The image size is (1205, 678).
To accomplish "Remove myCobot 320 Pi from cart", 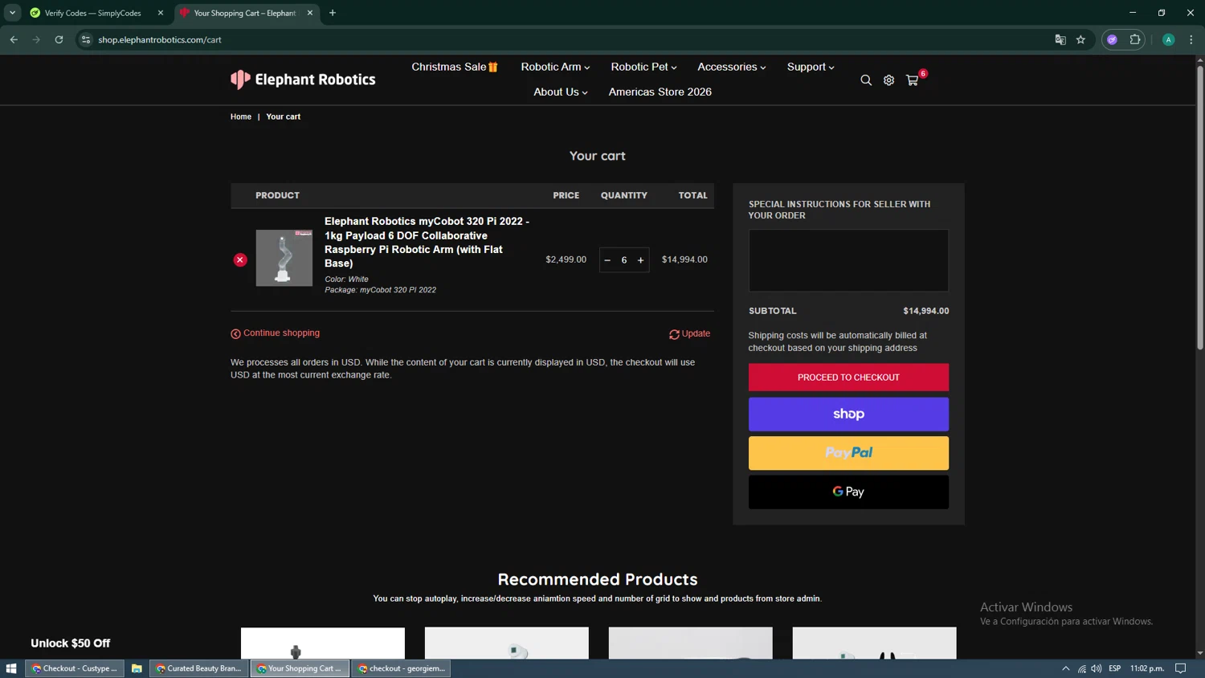I will pos(240,259).
